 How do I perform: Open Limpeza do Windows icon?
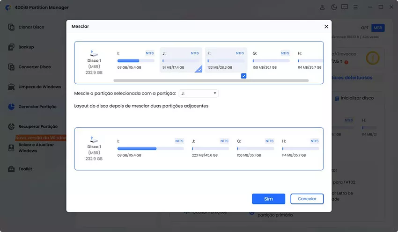tap(11, 87)
